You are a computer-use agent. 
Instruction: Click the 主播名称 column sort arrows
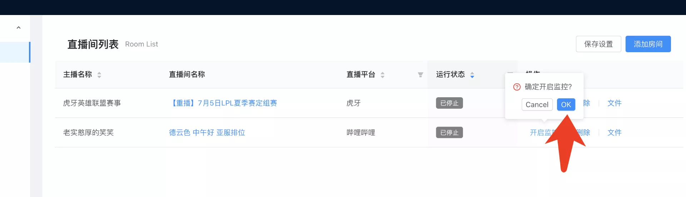coord(99,75)
